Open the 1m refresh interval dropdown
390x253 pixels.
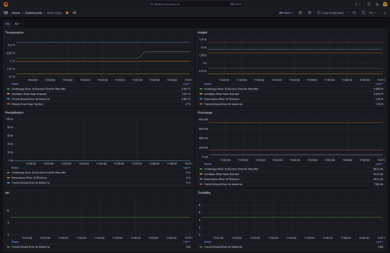[373, 13]
